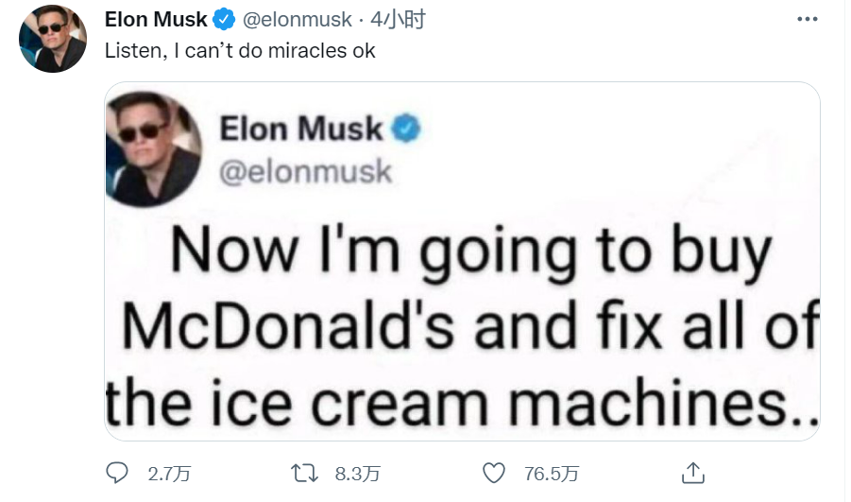Image resolution: width=851 pixels, height=502 pixels.
Task: Open the three-dot more options menu
Action: (807, 19)
